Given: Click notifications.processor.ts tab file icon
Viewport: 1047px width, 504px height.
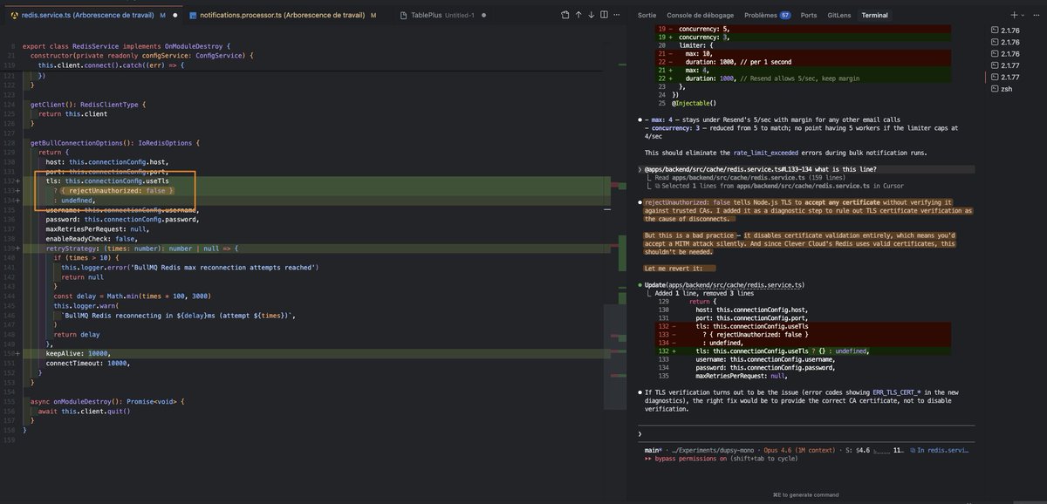Looking at the screenshot, I should [x=192, y=15].
